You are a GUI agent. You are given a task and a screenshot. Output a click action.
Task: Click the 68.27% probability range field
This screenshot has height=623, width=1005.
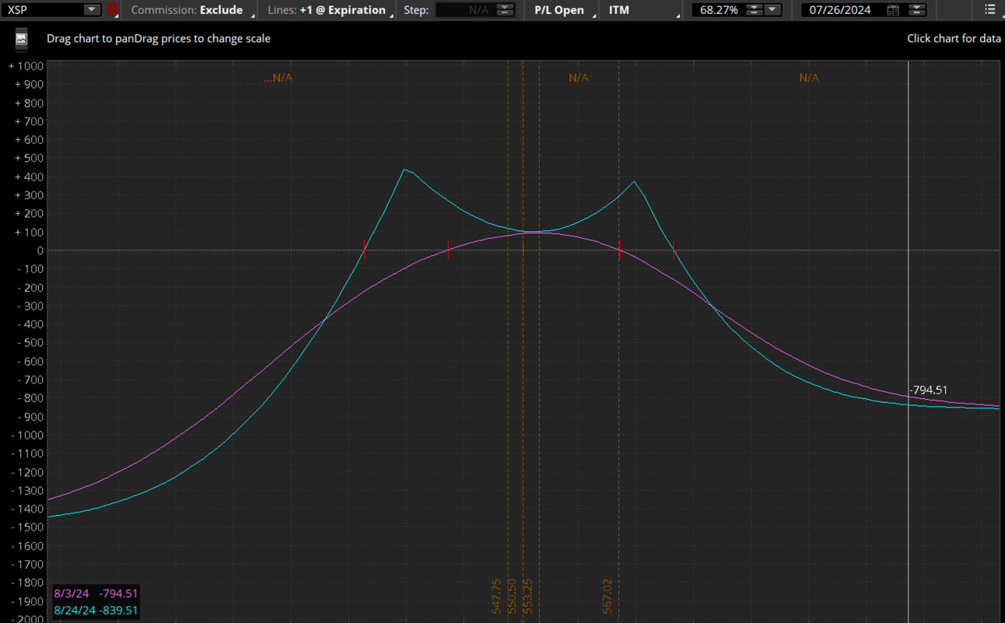[x=719, y=10]
